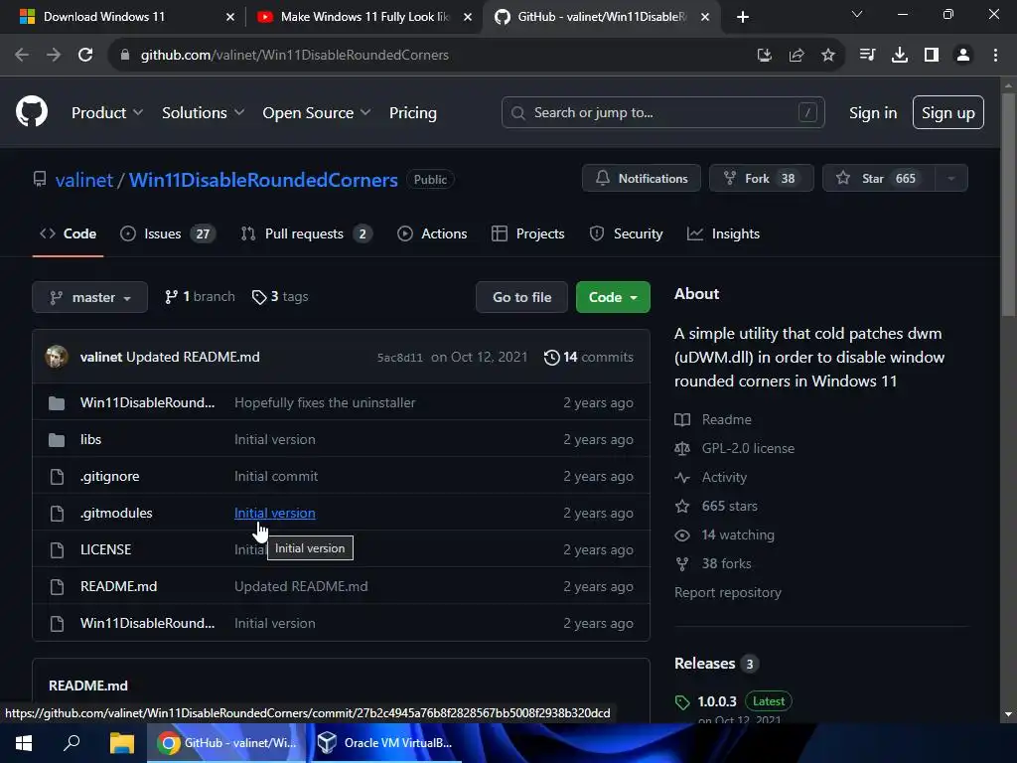The image size is (1017, 763).
Task: Star the repository
Action: (x=878, y=179)
